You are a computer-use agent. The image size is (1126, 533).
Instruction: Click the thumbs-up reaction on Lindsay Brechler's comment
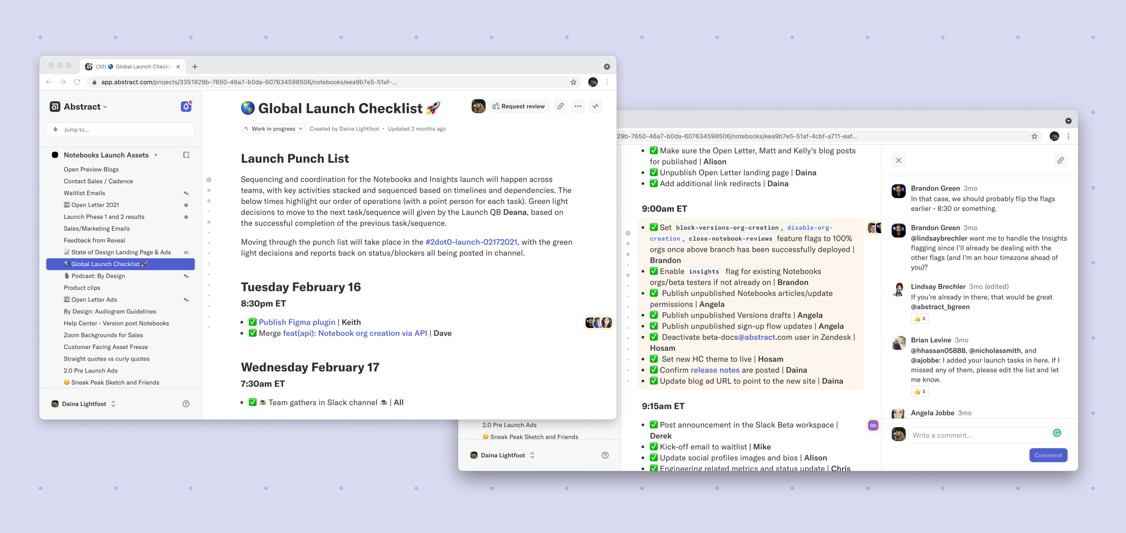tap(919, 318)
